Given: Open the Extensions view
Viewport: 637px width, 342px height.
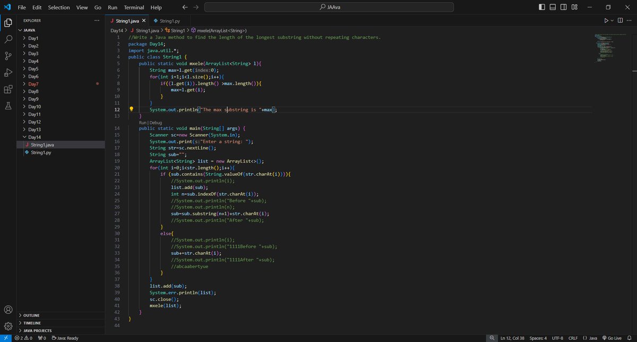Looking at the screenshot, I should click(x=8, y=89).
